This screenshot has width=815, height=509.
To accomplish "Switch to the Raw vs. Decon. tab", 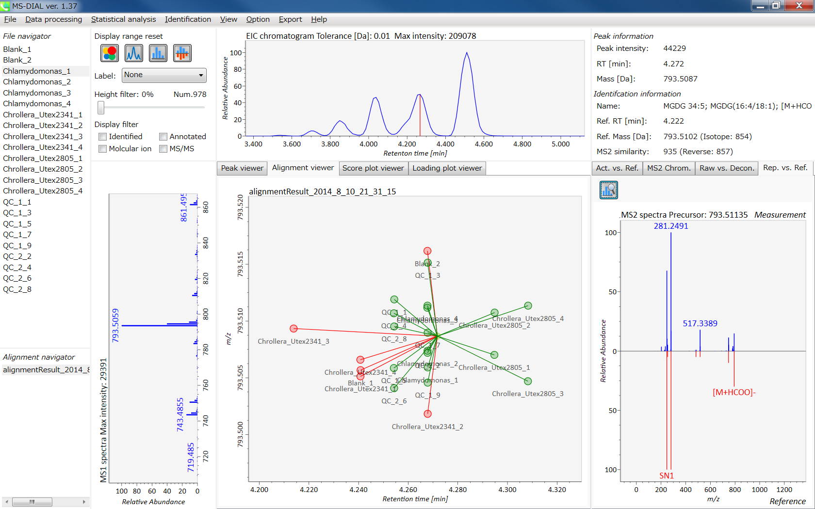I will (727, 168).
